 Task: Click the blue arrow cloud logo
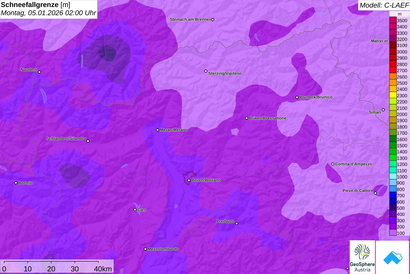[393, 257]
